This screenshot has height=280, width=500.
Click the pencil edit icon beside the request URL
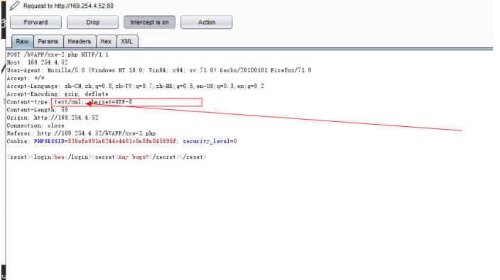14,6
